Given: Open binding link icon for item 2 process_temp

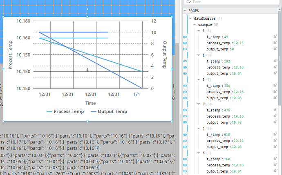Looking at the screenshot, I should pos(185,92).
